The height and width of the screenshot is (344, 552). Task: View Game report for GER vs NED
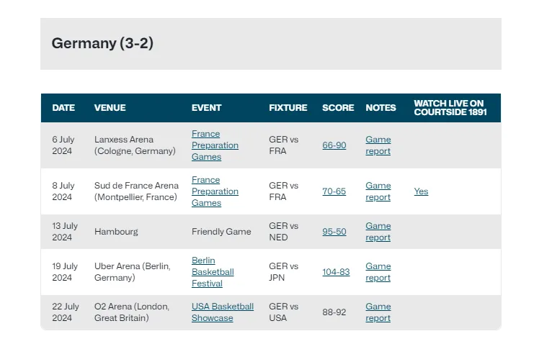[378, 232]
